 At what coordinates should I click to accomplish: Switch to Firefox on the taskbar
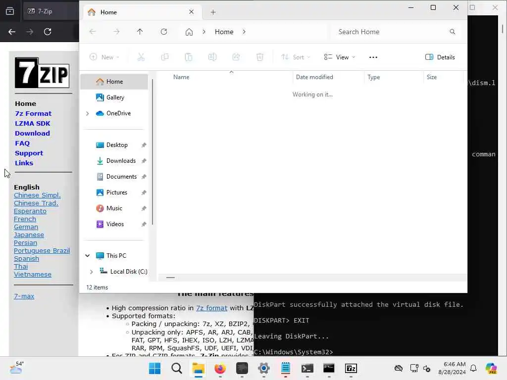(x=220, y=368)
